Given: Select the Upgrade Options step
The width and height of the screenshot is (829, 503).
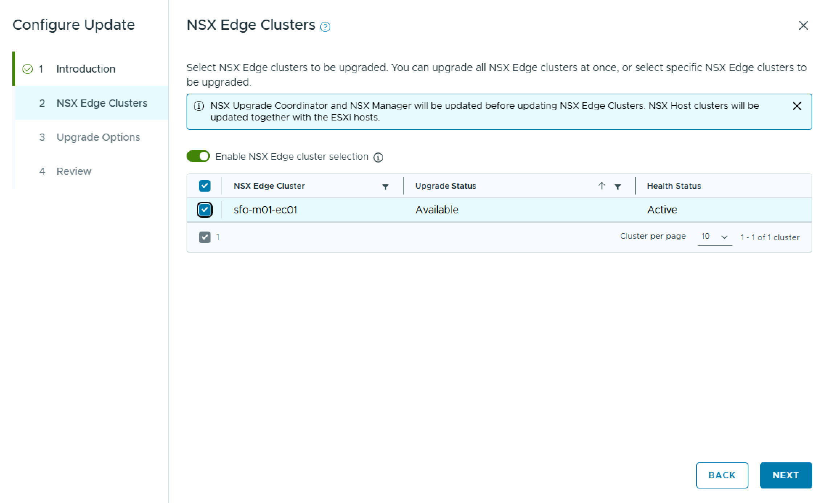Looking at the screenshot, I should click(x=98, y=137).
